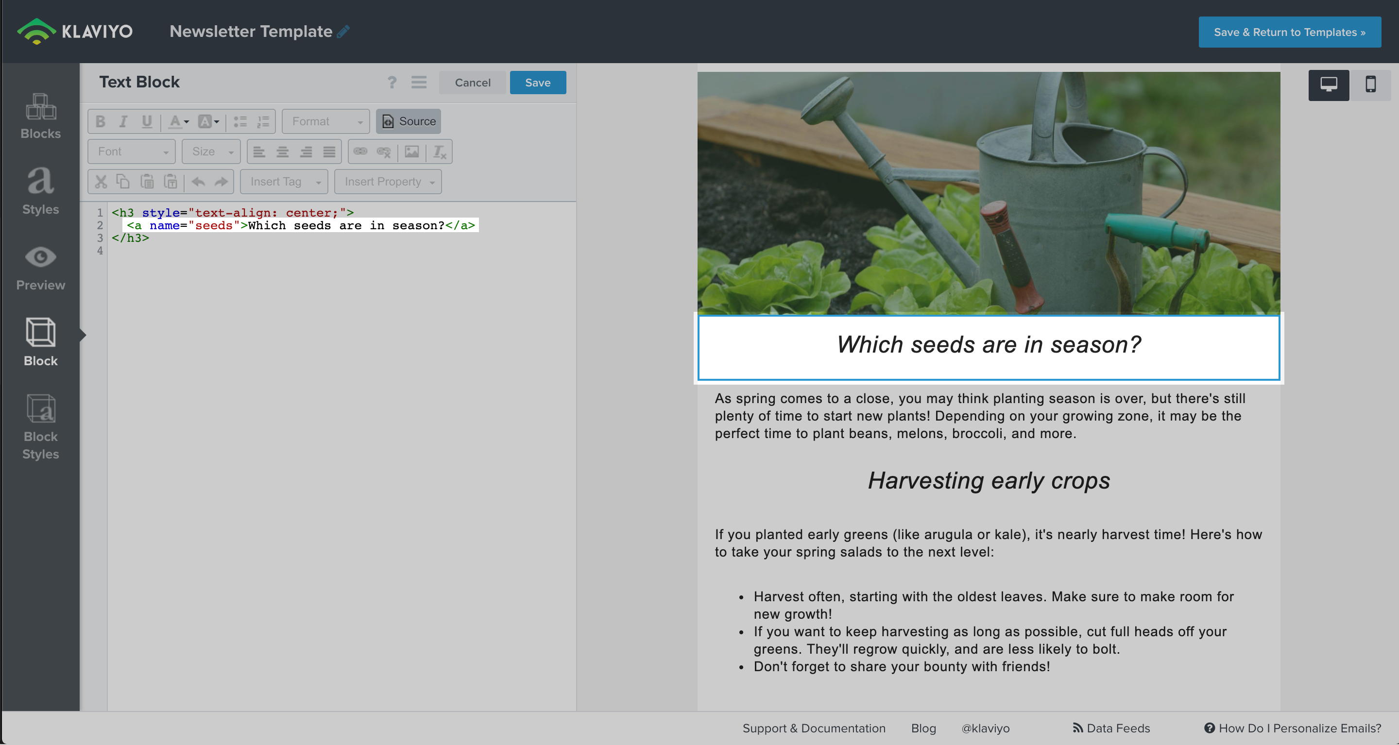Open the Block Styles sidebar tab

click(41, 427)
